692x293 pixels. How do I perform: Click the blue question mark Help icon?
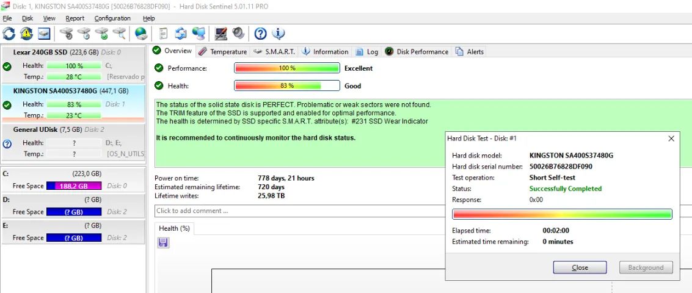[260, 34]
